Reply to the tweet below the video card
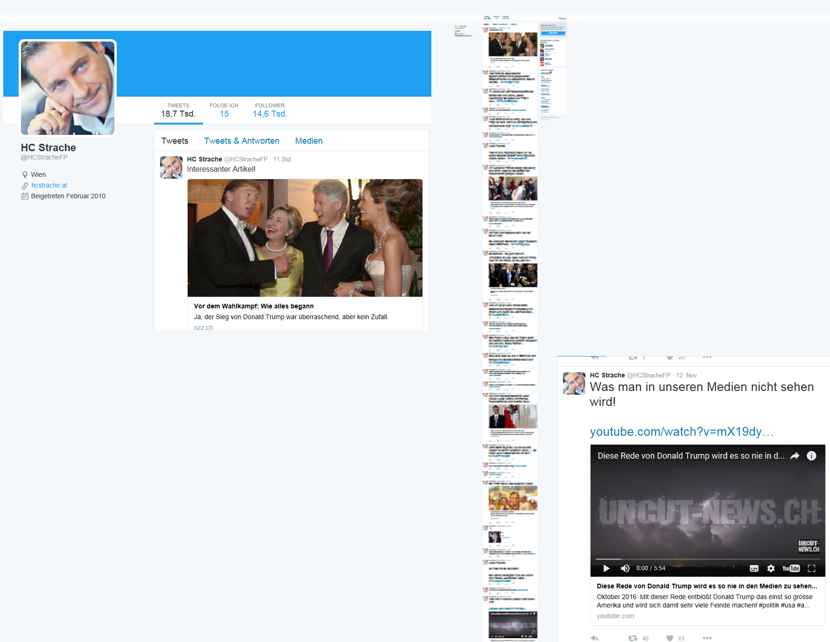 [594, 638]
